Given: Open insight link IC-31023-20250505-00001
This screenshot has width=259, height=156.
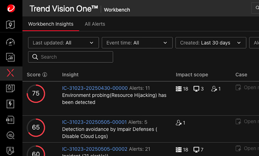Looking at the screenshot, I should click(x=94, y=122).
